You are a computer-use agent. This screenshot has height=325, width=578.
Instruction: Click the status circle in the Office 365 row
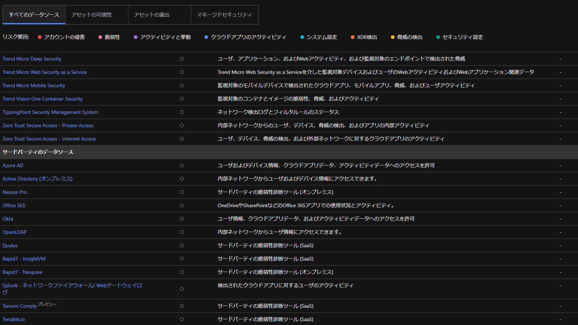(182, 205)
